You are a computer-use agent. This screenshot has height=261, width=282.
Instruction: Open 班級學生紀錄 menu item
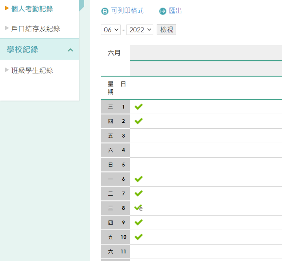click(x=32, y=71)
